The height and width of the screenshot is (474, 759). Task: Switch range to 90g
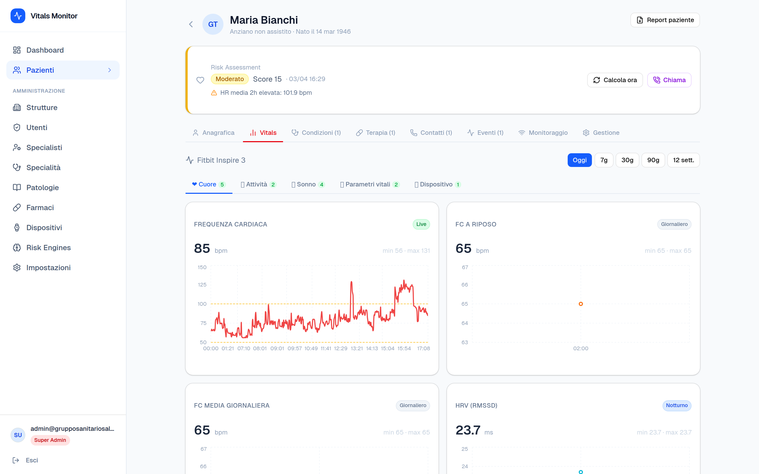point(653,160)
